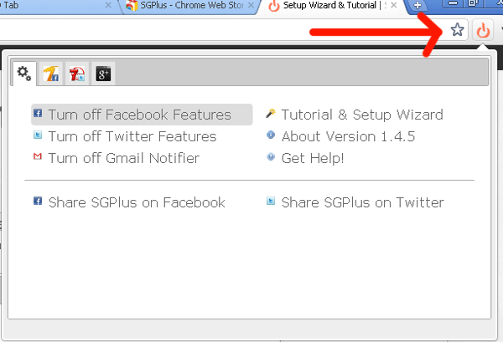Click the wand icon beside Tutorial & Setup Wizard

click(271, 114)
